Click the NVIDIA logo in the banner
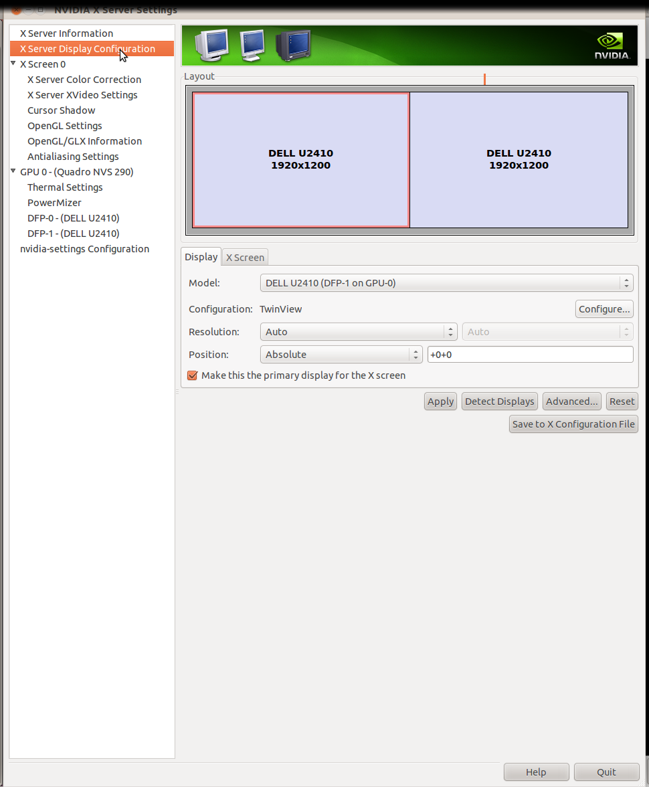The image size is (649, 787). pyautogui.click(x=612, y=46)
